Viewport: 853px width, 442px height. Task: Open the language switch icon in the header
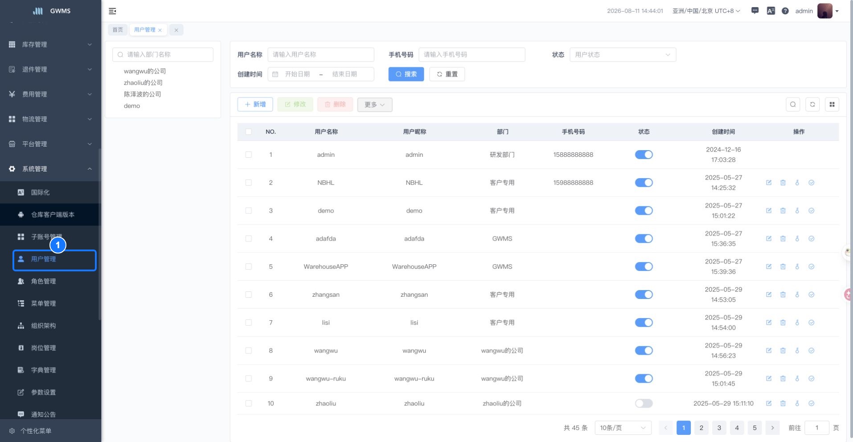(x=771, y=11)
